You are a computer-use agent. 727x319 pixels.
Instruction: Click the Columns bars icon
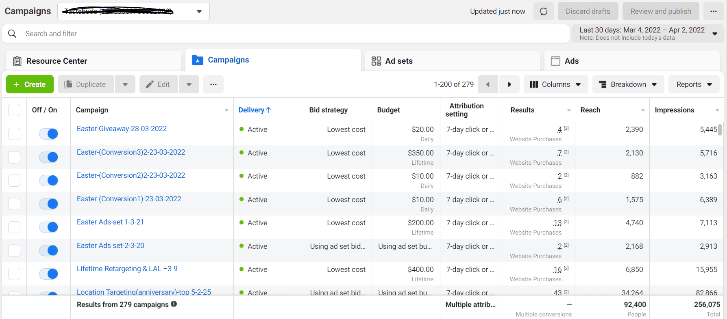coord(534,84)
